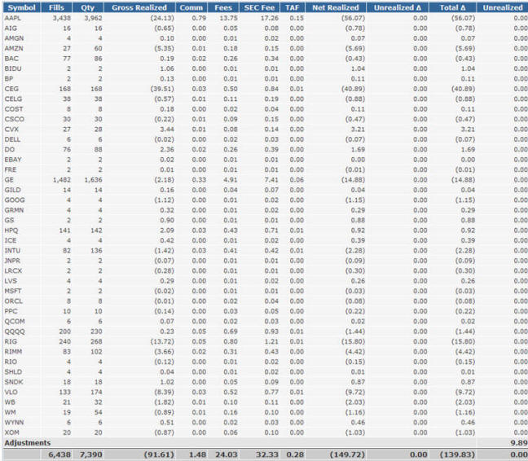Select the AMZN symbol cell
The image size is (528, 461).
[14, 48]
